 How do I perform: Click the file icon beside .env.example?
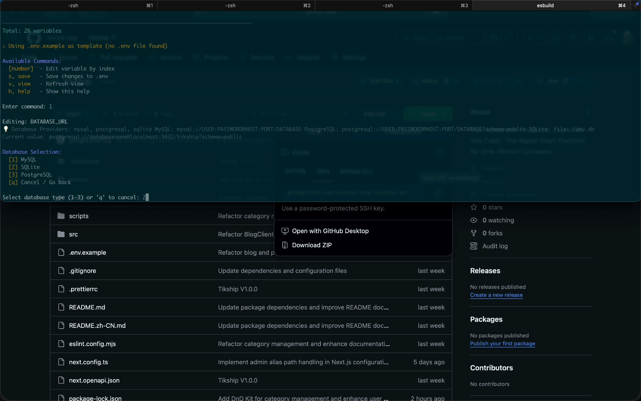point(61,252)
